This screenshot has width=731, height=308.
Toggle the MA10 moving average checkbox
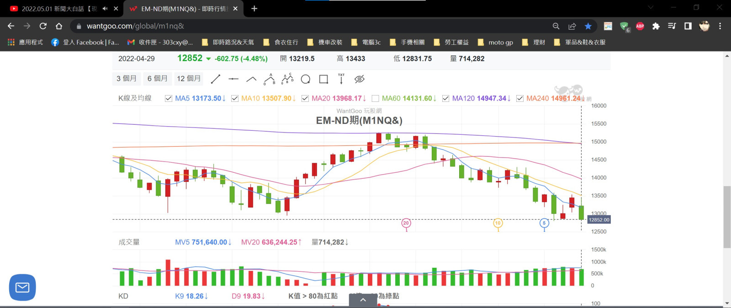235,98
